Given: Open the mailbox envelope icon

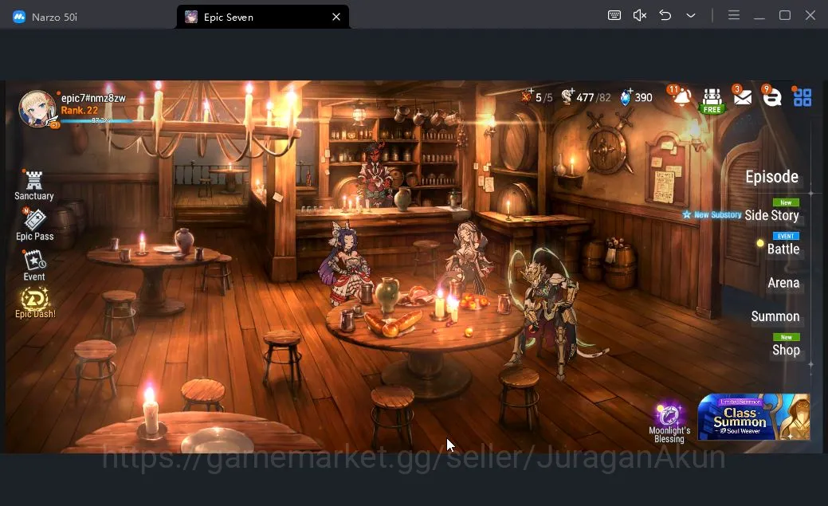Looking at the screenshot, I should tap(743, 97).
